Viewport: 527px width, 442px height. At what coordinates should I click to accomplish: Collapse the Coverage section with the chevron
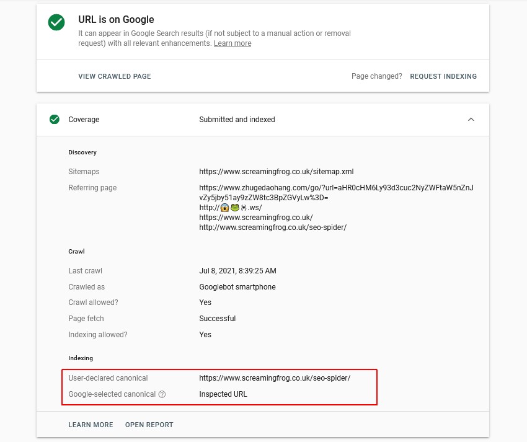click(x=471, y=119)
